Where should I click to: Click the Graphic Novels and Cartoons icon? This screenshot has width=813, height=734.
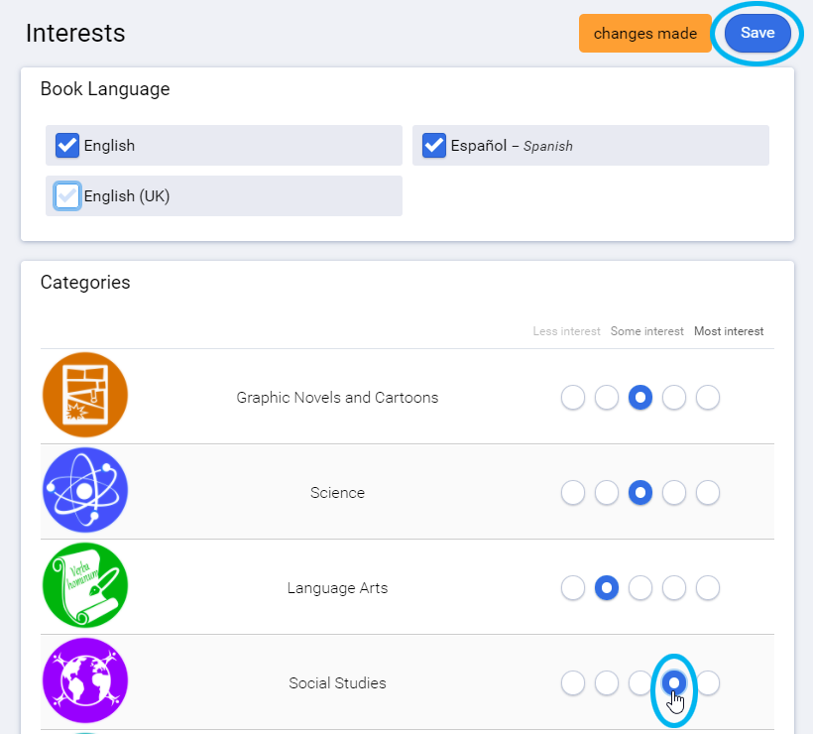(x=85, y=394)
